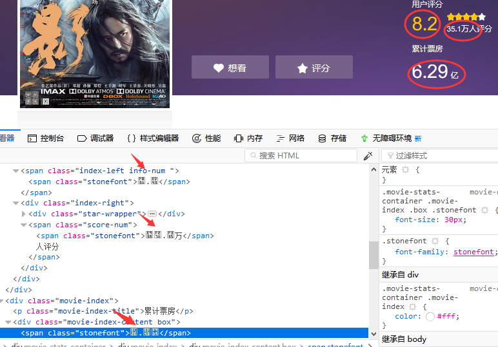The width and height of the screenshot is (498, 347).
Task: Collapse the score-num span node
Action: click(x=23, y=225)
